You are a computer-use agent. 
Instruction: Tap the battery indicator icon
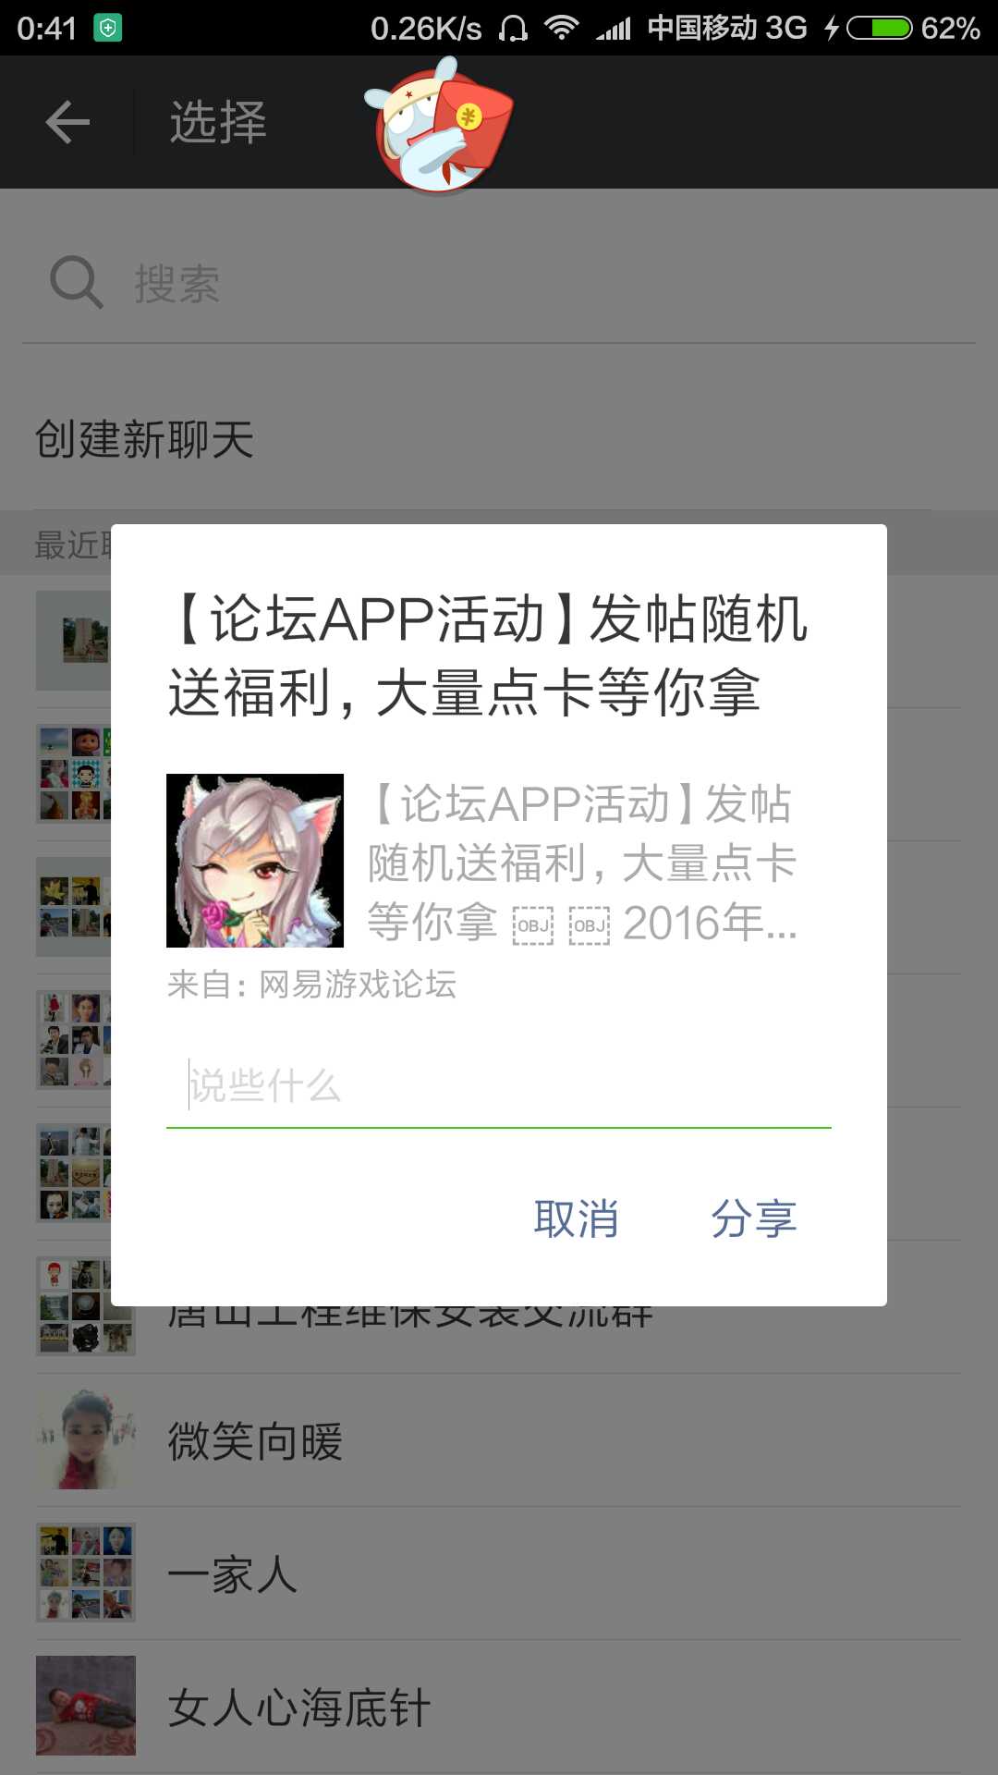point(880,29)
